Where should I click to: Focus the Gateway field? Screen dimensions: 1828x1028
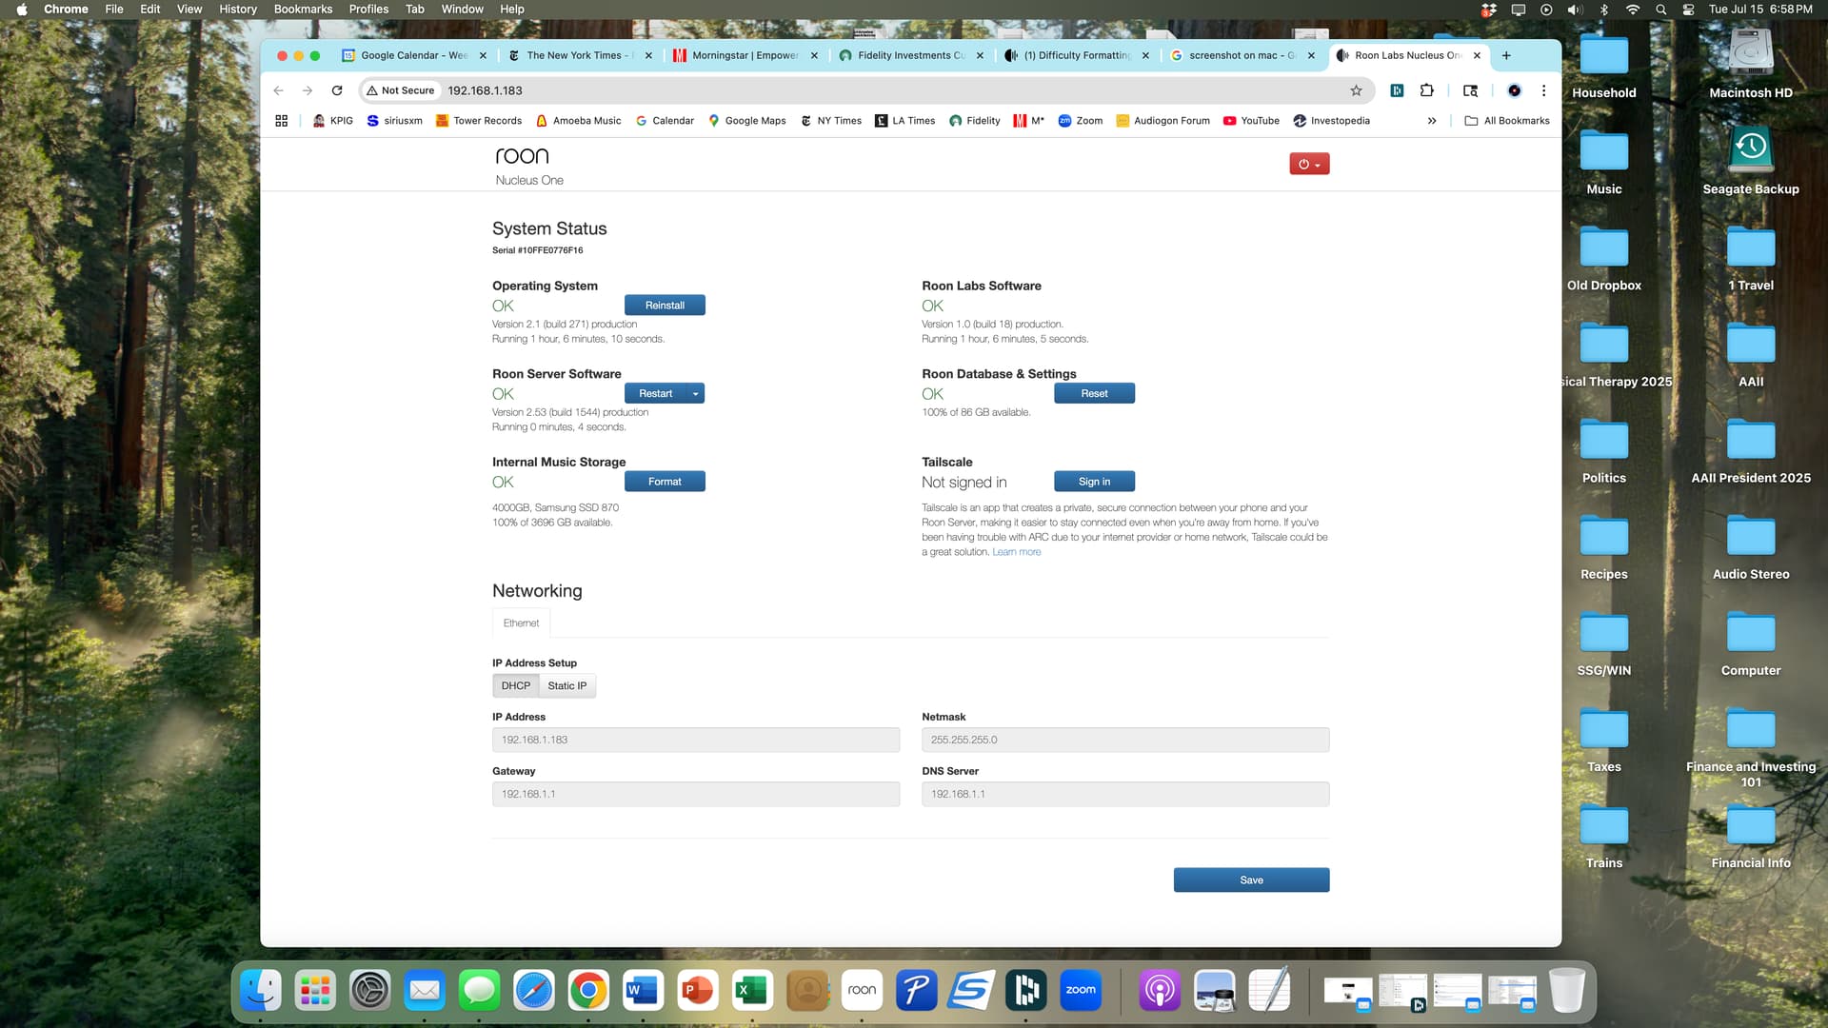pyautogui.click(x=696, y=794)
